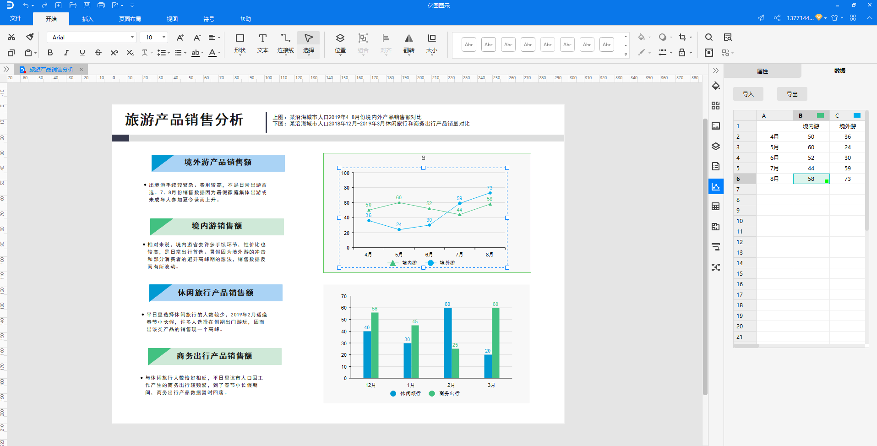Click the Save icon in title bar
The image size is (877, 446).
click(x=87, y=5)
